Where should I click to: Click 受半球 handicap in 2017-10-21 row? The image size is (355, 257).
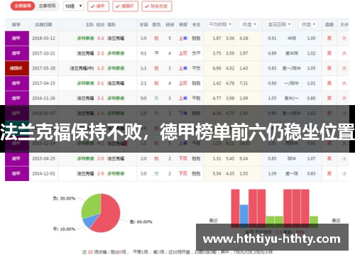click(x=292, y=53)
